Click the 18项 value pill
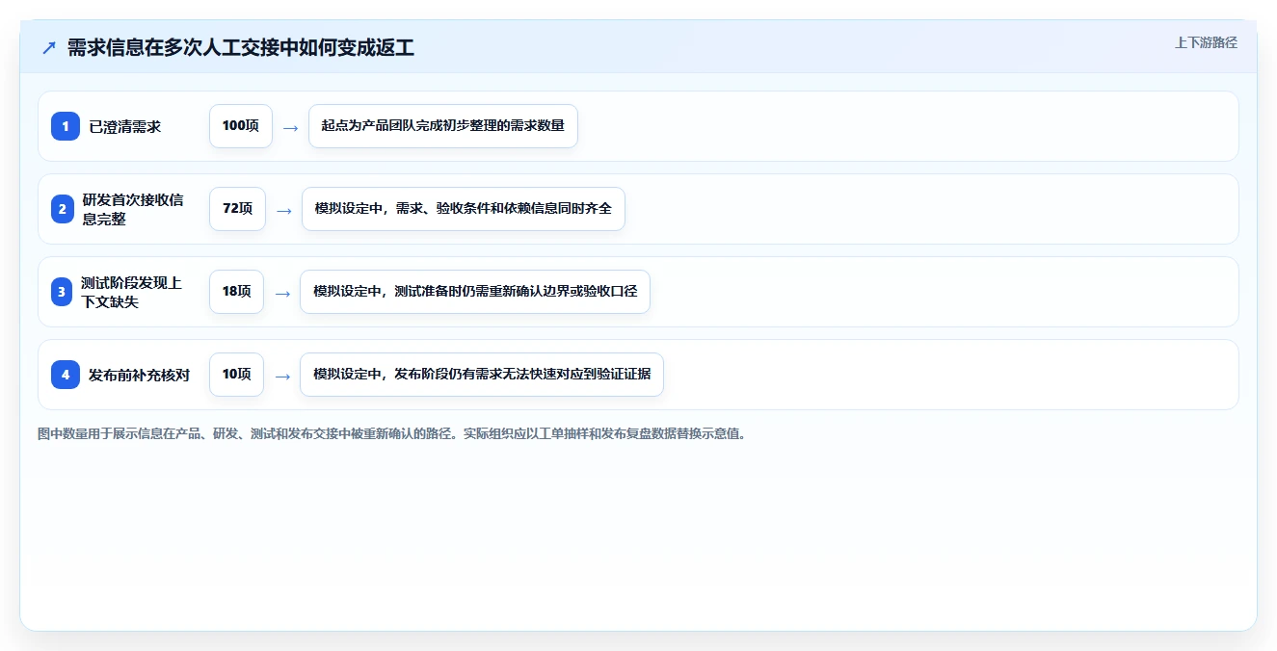The image size is (1277, 651). click(236, 292)
